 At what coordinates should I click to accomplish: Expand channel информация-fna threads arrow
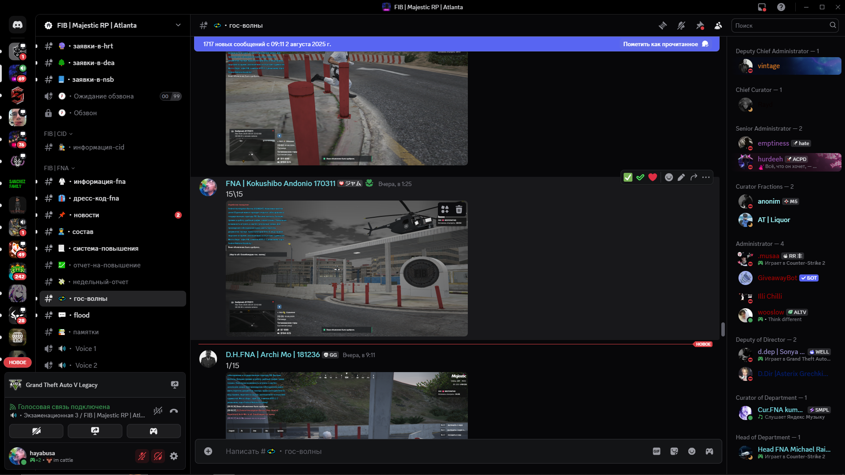click(37, 182)
